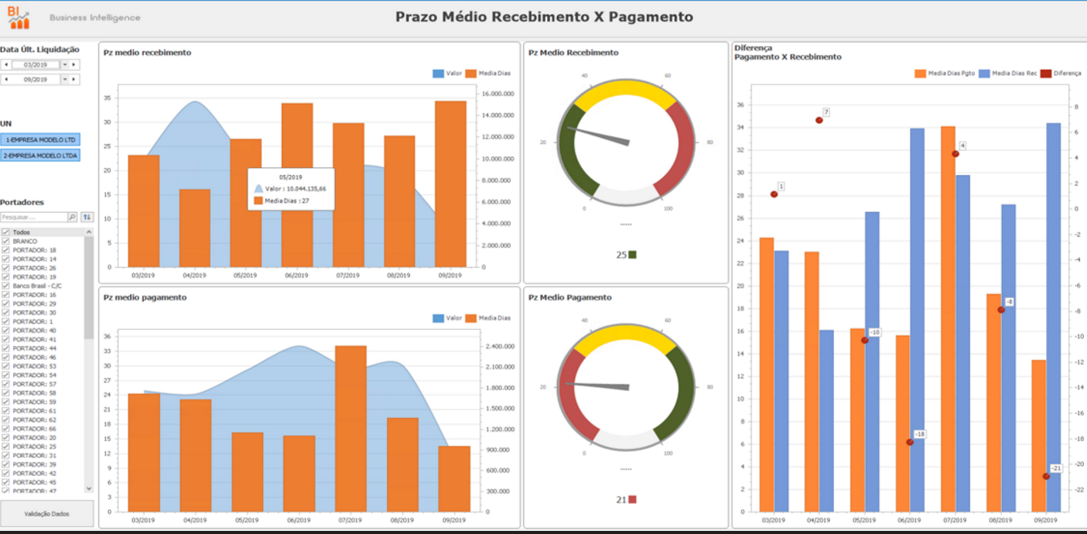Select the 2-EMPRESA MODELO LTDA button
1087x534 pixels.
(41, 156)
